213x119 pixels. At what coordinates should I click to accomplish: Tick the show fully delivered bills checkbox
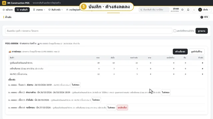click(x=175, y=31)
